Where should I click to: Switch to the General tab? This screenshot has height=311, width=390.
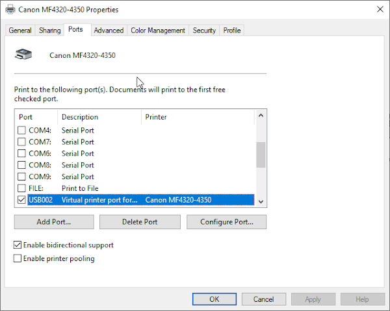(20, 31)
